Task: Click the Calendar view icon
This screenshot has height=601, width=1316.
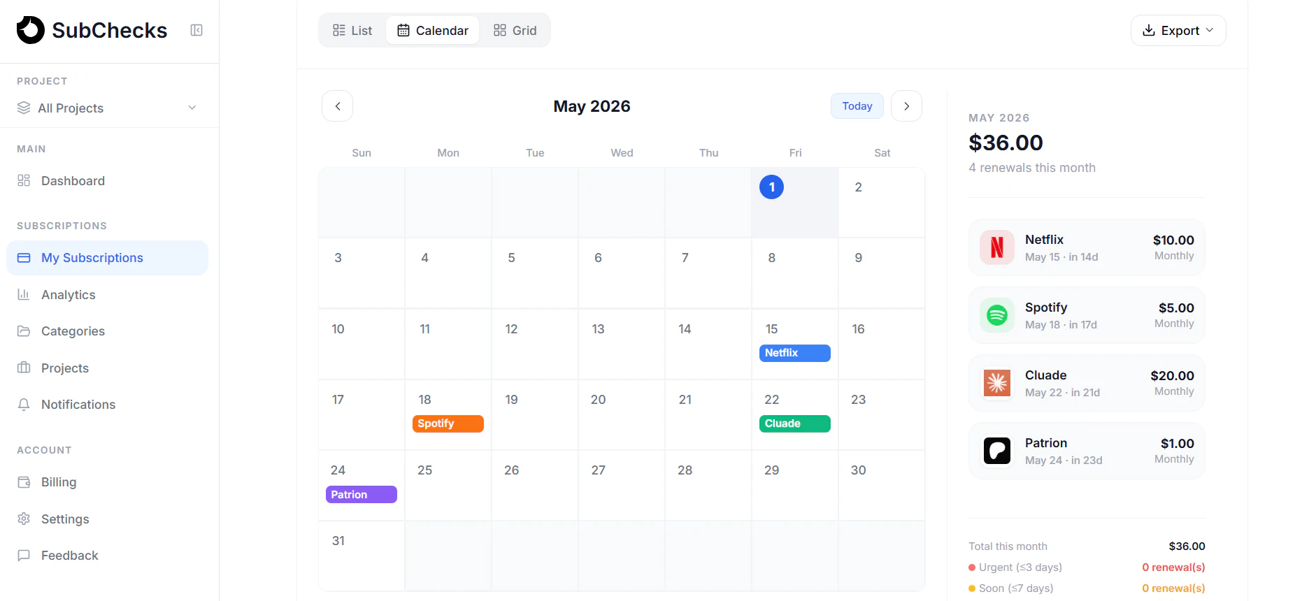Action: click(x=403, y=30)
